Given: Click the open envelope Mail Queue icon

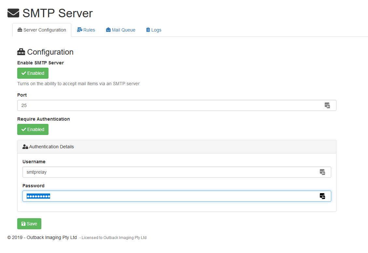Looking at the screenshot, I should pos(108,30).
